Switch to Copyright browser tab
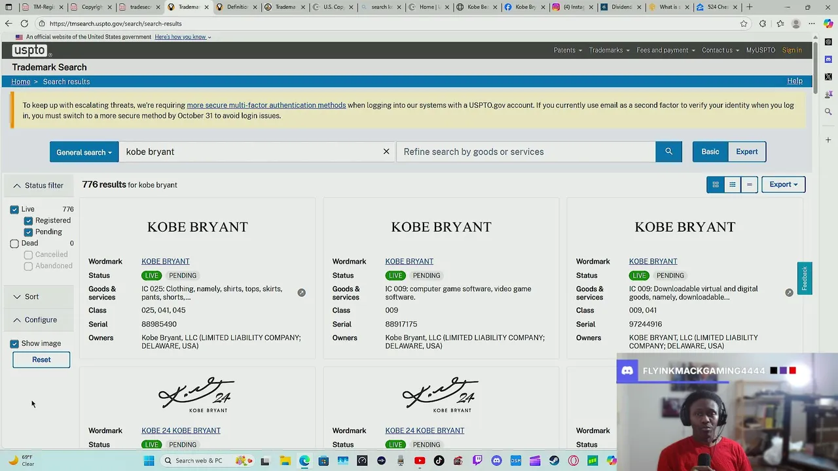This screenshot has height=471, width=838. (x=92, y=7)
